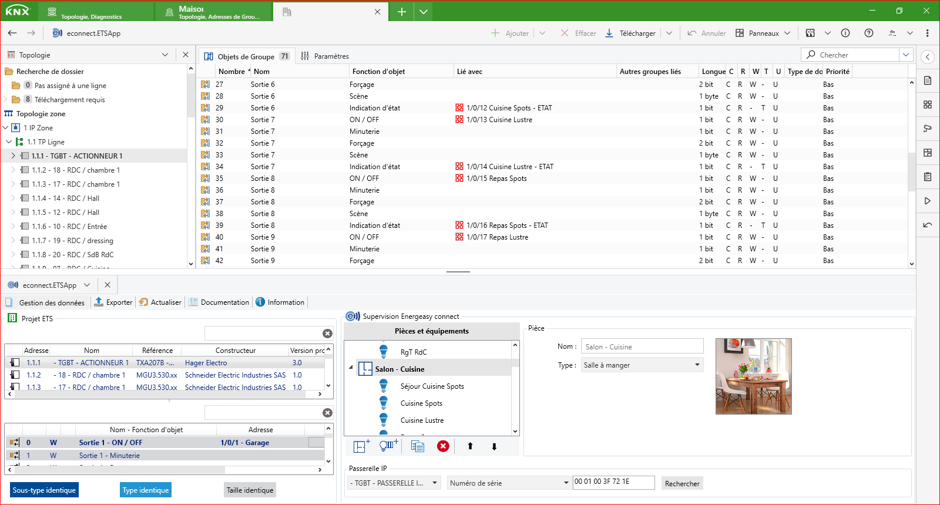Click the add equipment bulb icon

(x=388, y=446)
